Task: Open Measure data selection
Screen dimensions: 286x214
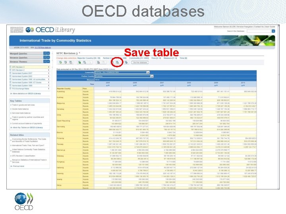Action: tap(170, 58)
